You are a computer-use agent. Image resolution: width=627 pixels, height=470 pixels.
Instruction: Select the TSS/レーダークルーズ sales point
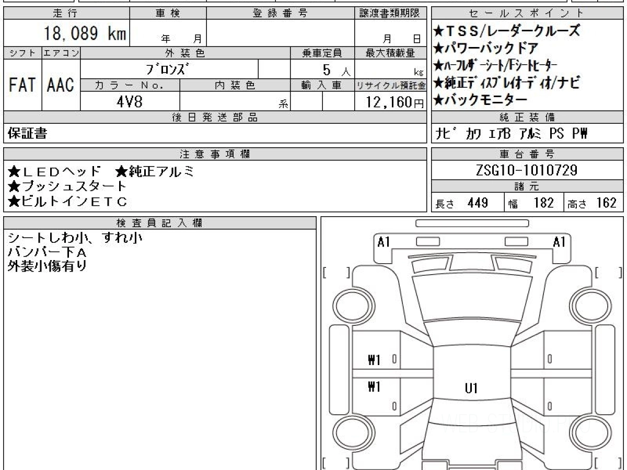point(507,31)
